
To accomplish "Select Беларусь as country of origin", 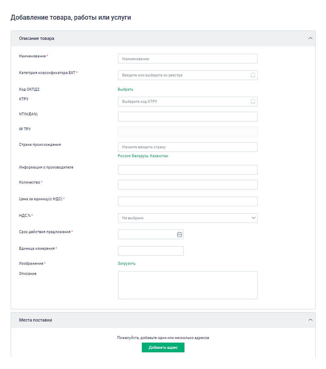I will [140, 156].
